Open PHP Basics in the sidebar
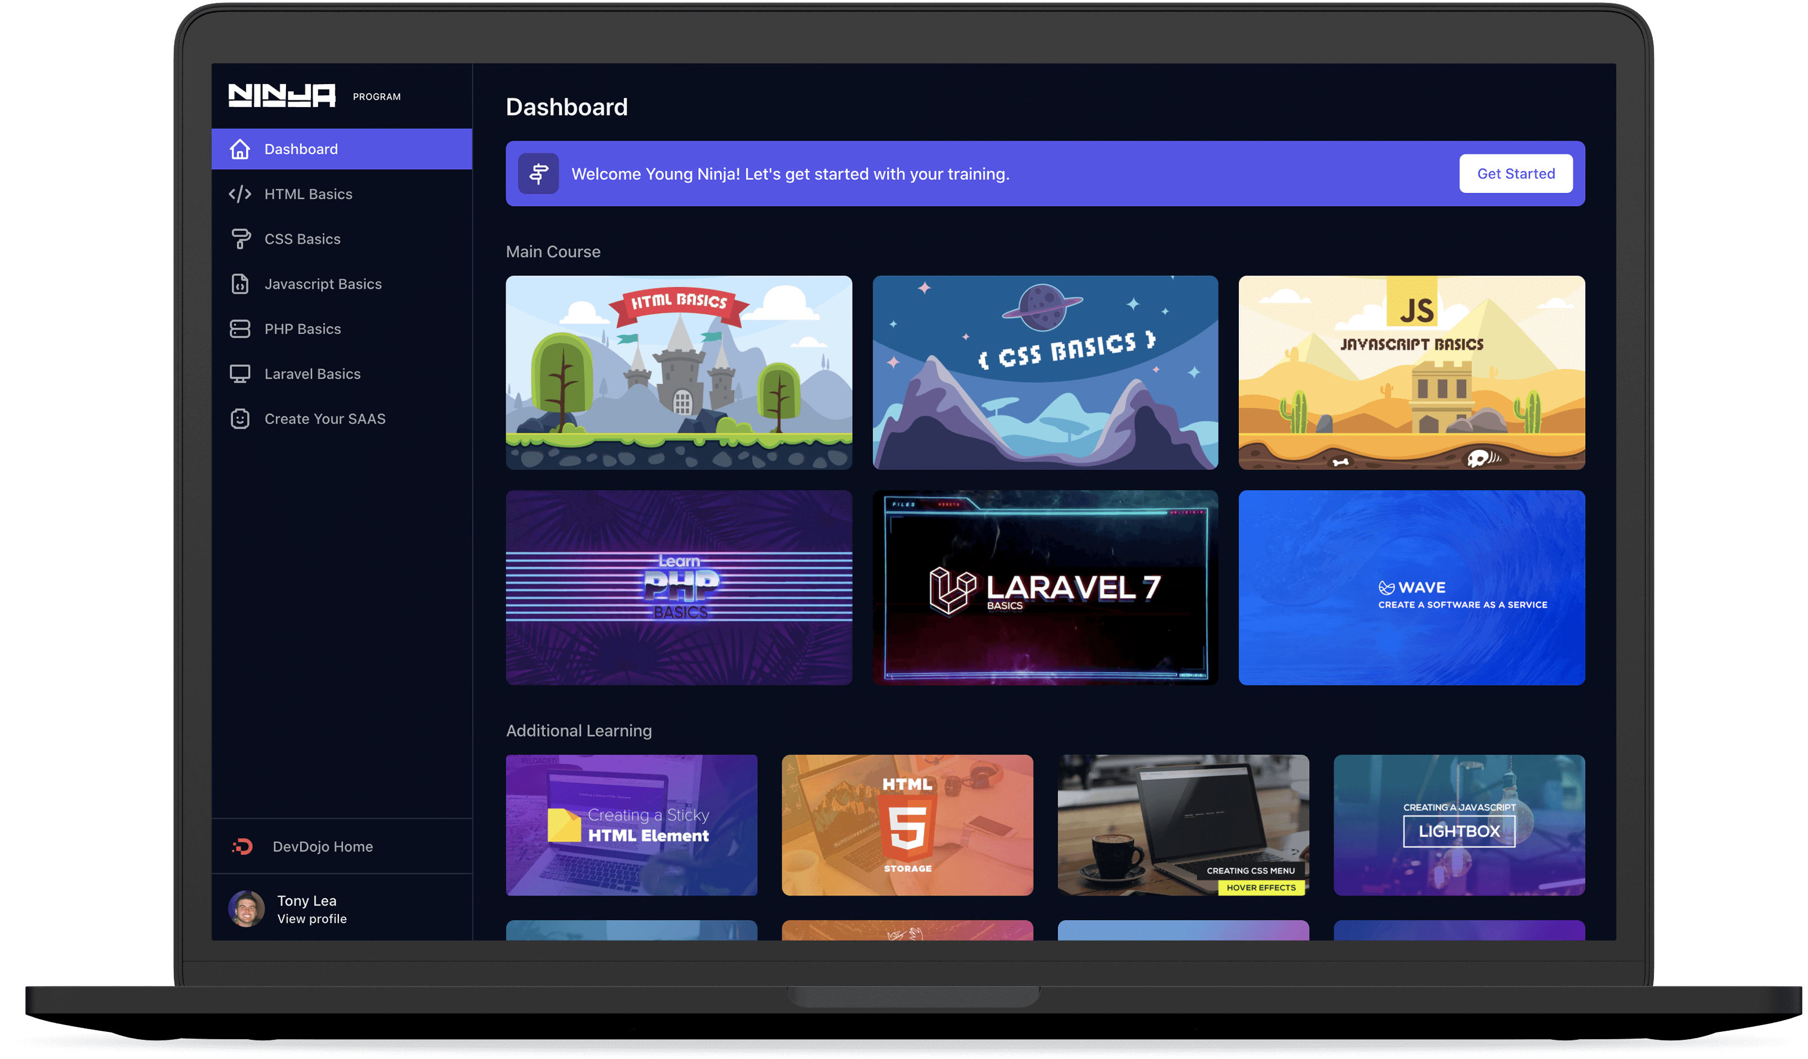 pyautogui.click(x=341, y=328)
